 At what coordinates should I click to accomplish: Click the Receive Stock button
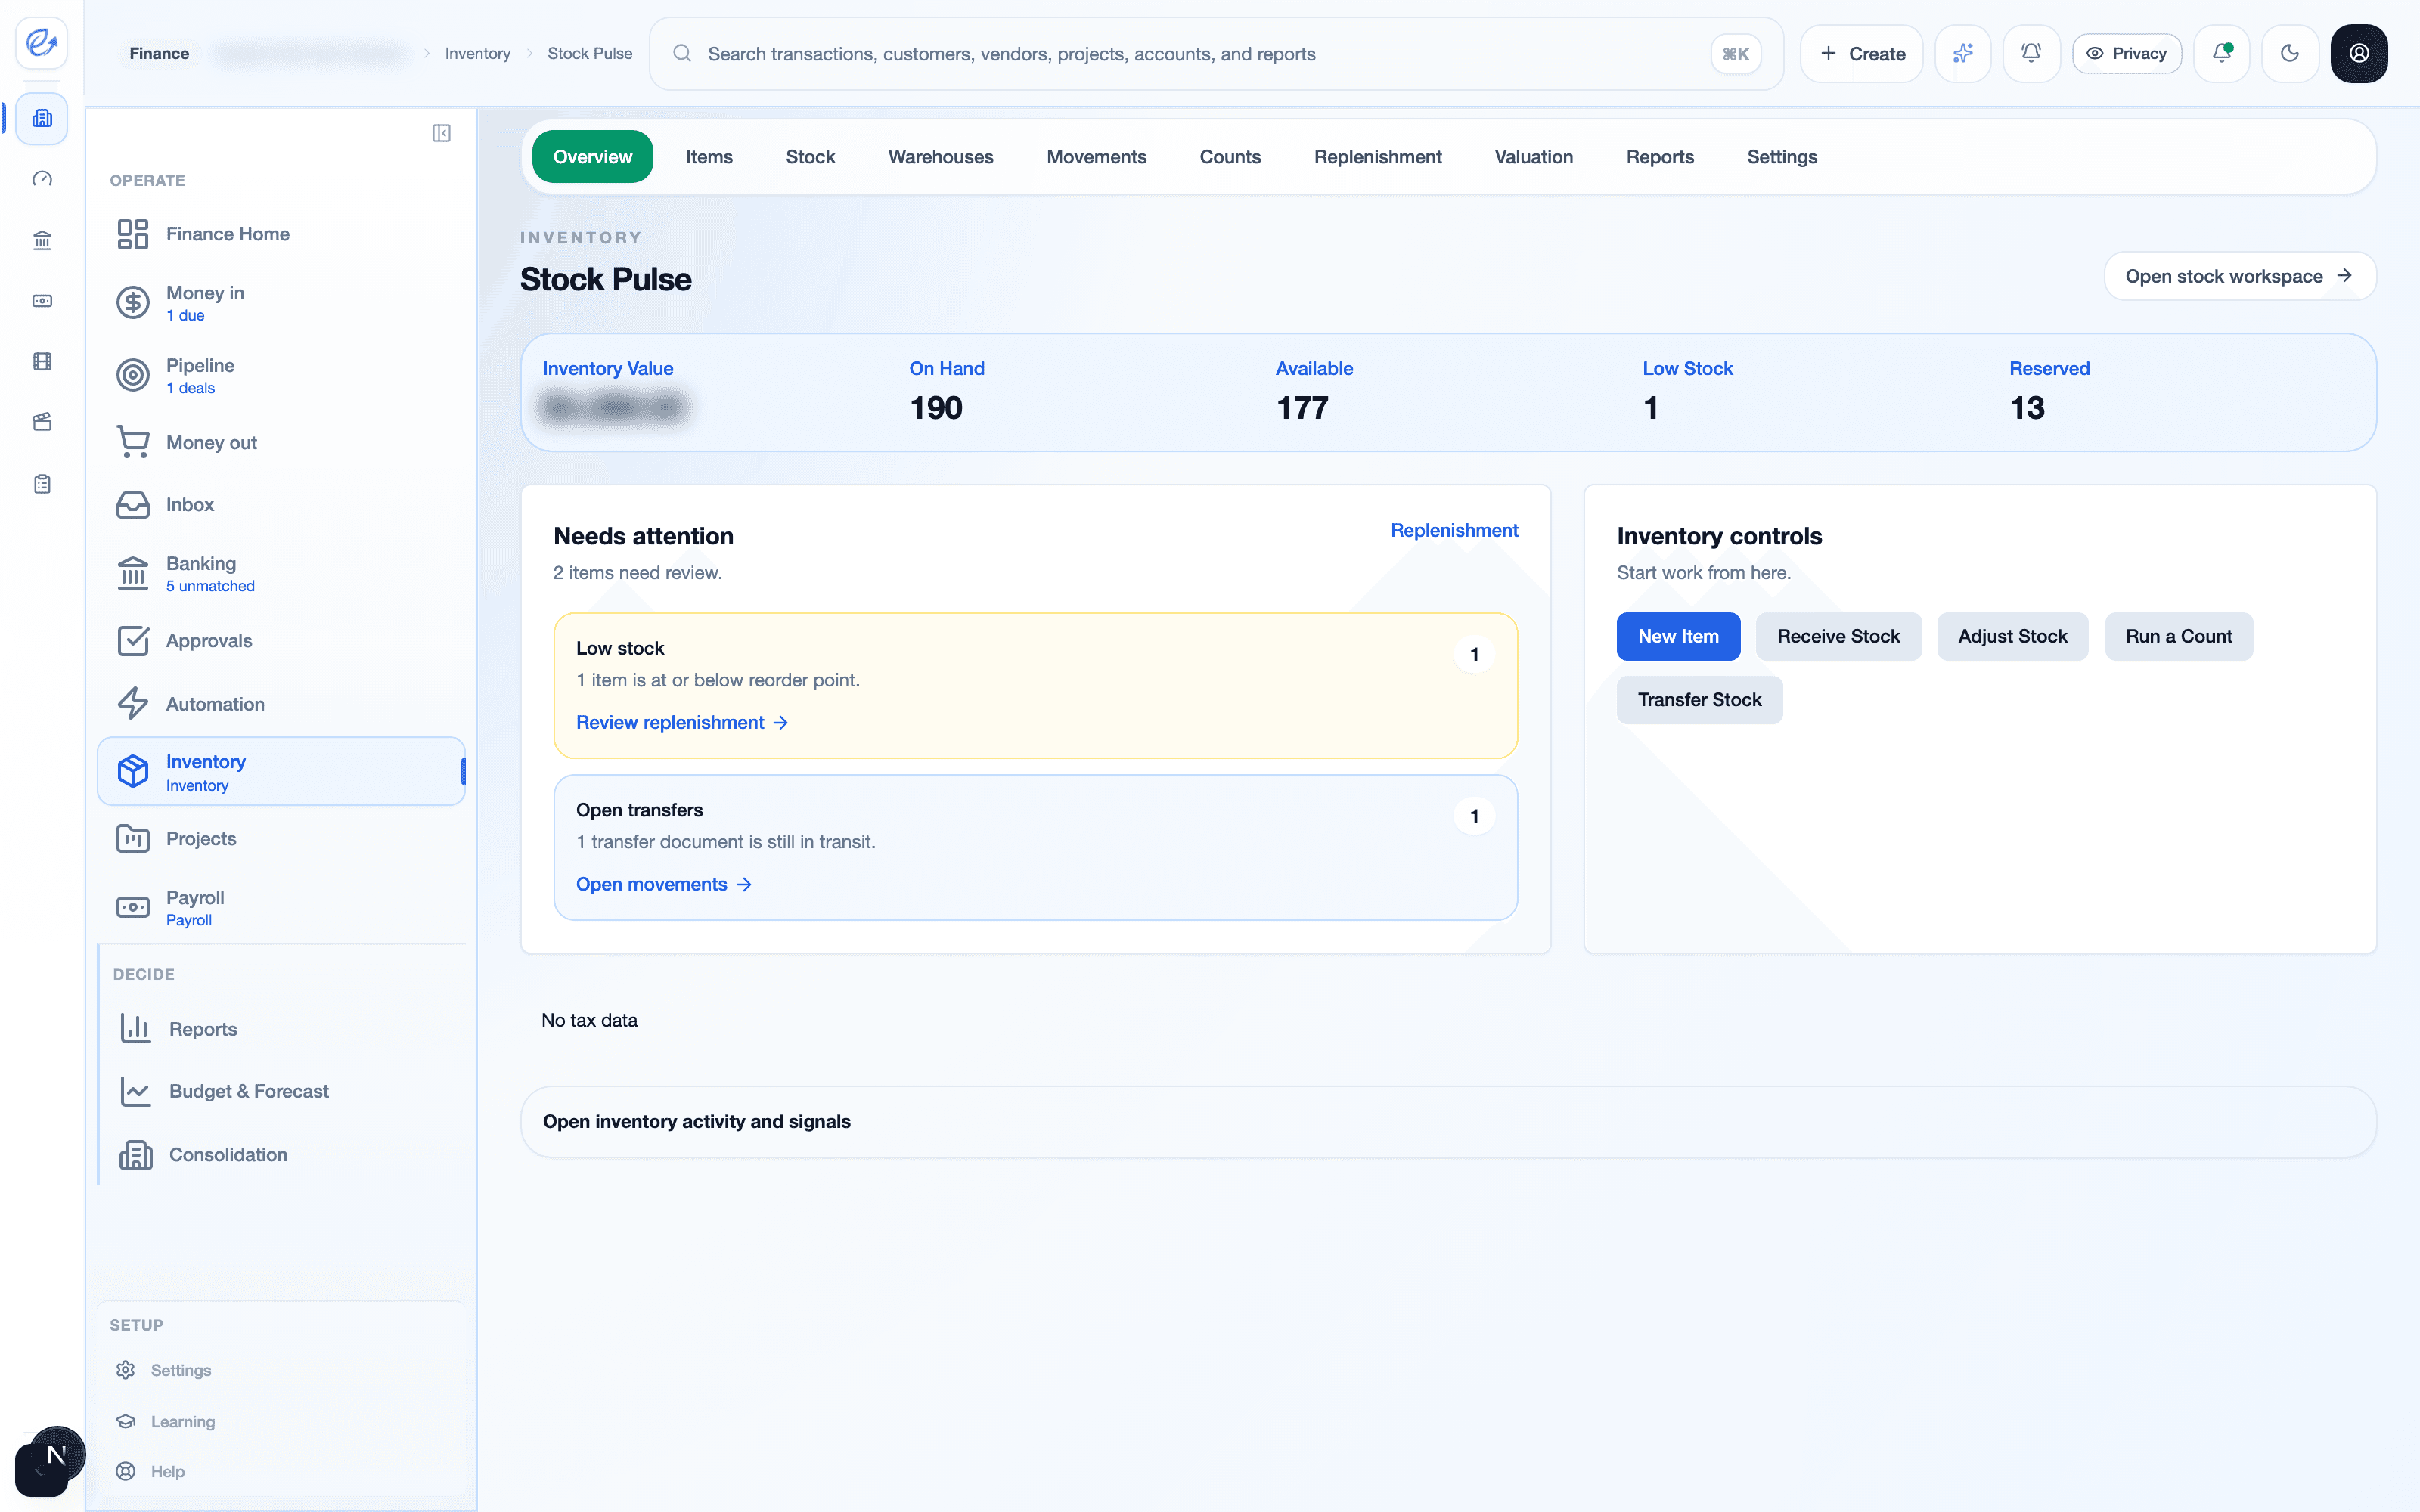tap(1838, 636)
